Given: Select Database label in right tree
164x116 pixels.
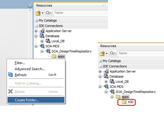Looking at the screenshot, I should tap(116, 77).
